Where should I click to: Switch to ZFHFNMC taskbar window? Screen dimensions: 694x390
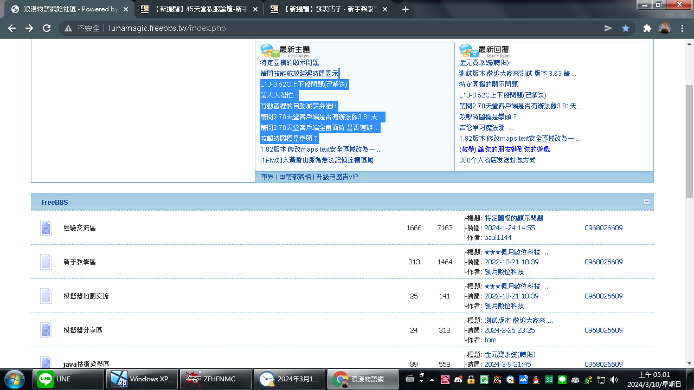click(x=216, y=379)
